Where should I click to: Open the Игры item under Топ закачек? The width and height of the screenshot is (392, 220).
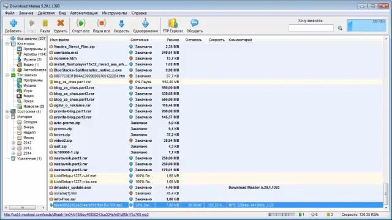tap(28, 90)
